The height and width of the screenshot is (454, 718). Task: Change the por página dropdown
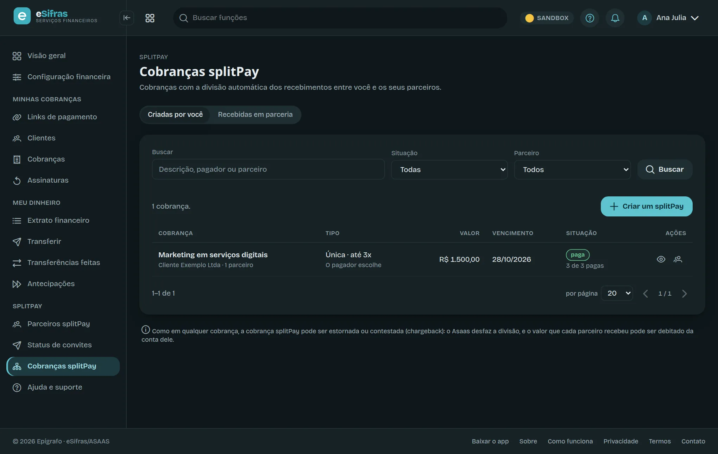tap(617, 293)
